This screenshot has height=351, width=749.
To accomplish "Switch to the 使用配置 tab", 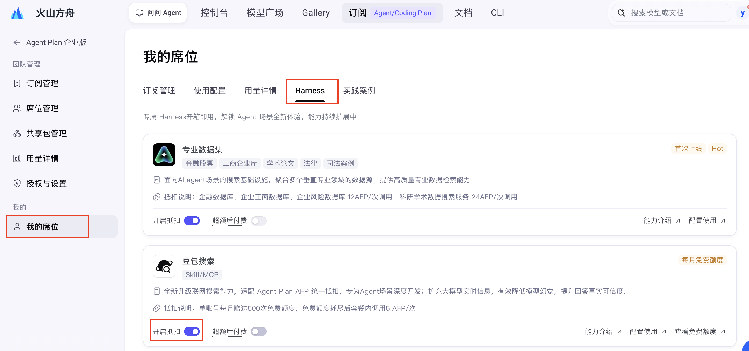I will coord(210,90).
